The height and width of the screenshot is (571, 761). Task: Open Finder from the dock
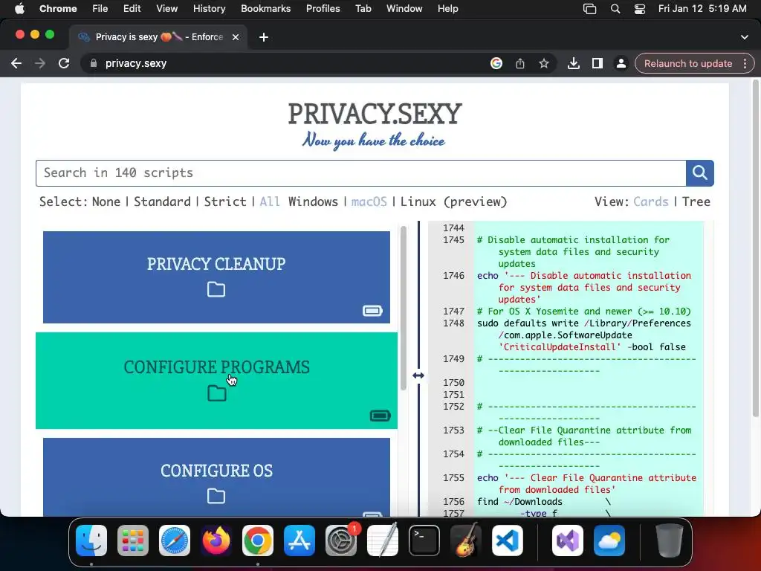(91, 541)
